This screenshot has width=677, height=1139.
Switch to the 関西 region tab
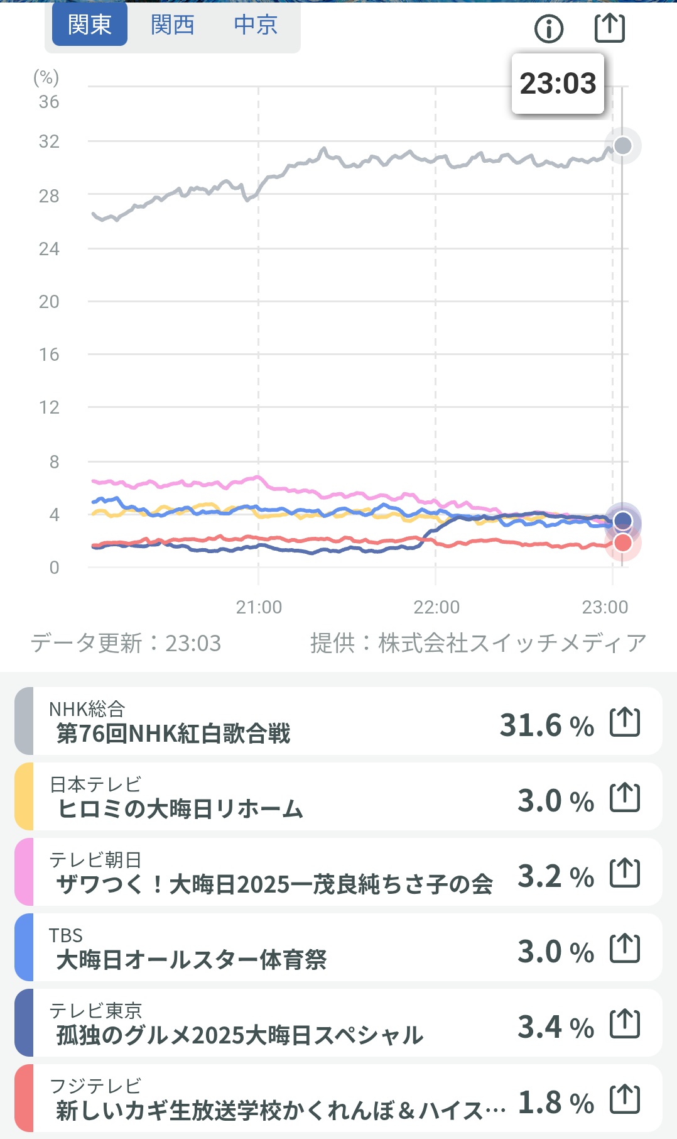point(173,25)
